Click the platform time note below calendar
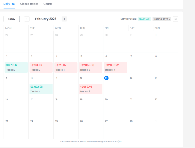Viewport: 195px width, 148px height. click(91, 141)
